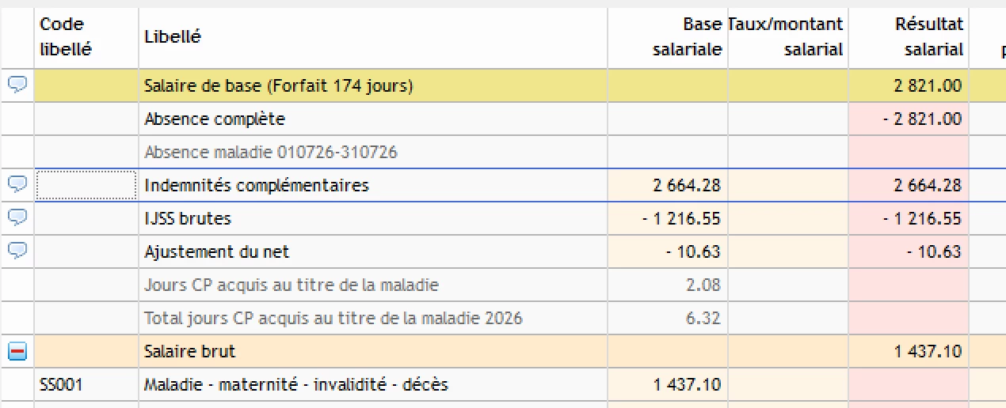Open comment bubble for IJSS brutes row
The image size is (1006, 408).
point(17,218)
